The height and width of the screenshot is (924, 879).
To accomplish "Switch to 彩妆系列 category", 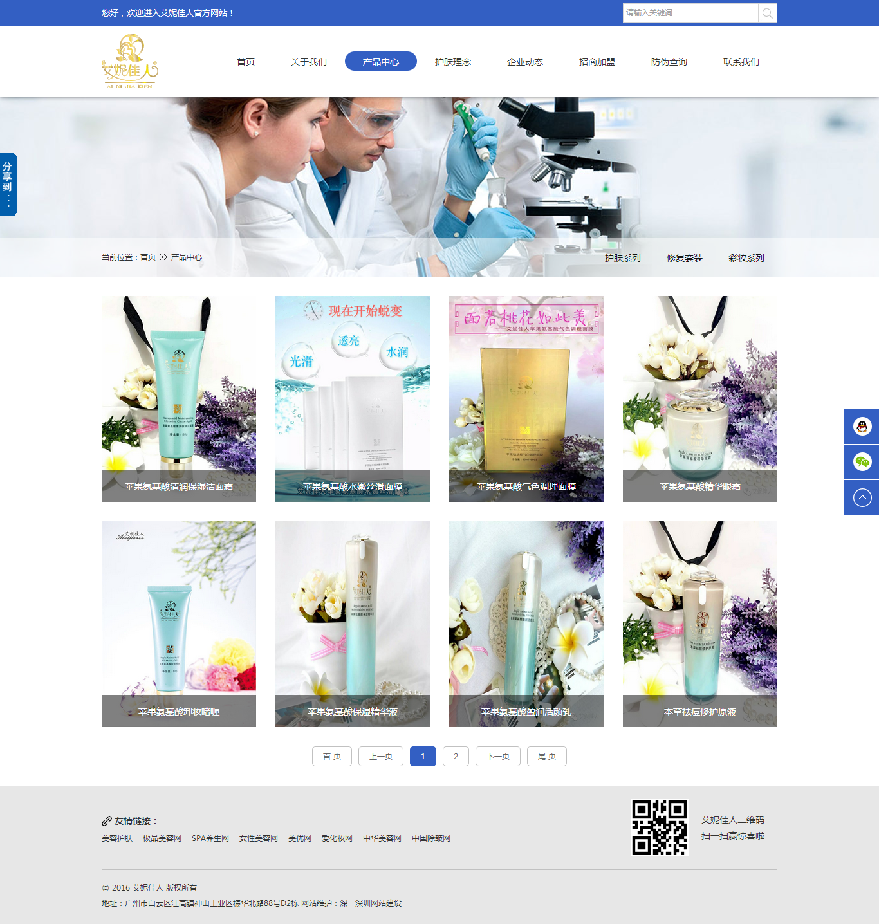I will pos(746,258).
